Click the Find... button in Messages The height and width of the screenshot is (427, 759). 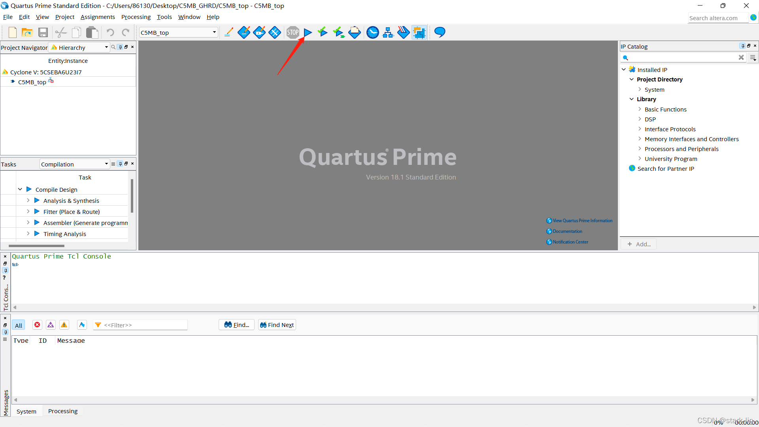[x=236, y=325]
